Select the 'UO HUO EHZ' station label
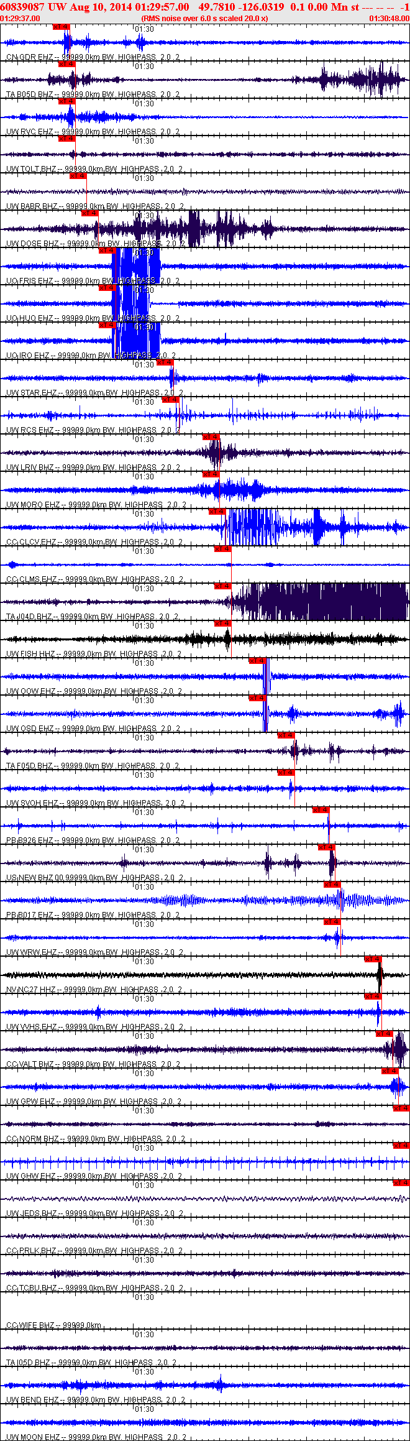The height and width of the screenshot is (1441, 410). coord(30,318)
